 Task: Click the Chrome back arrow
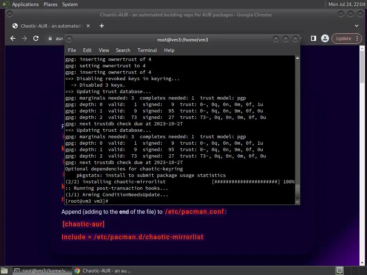pos(13,38)
